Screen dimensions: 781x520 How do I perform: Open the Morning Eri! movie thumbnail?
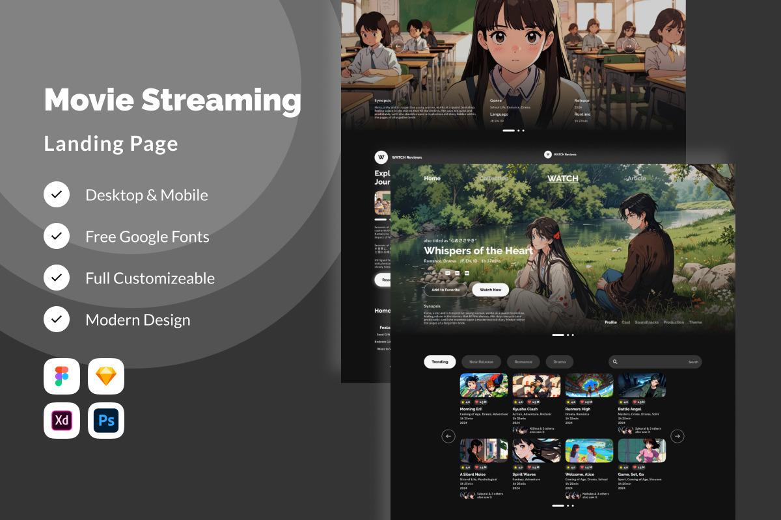click(x=484, y=385)
